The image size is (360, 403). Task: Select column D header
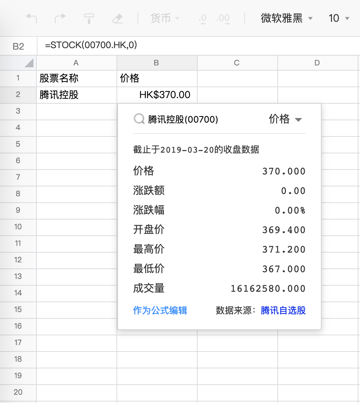(x=318, y=63)
